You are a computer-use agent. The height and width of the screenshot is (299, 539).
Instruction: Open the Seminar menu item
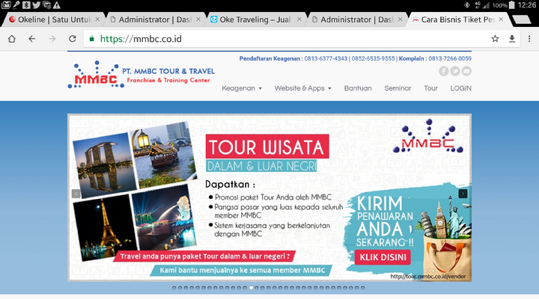398,88
